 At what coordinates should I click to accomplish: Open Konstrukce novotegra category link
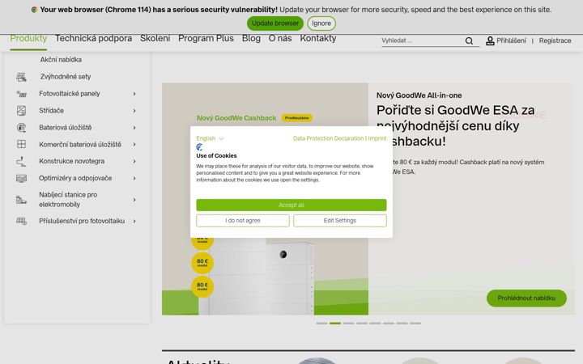tap(72, 162)
